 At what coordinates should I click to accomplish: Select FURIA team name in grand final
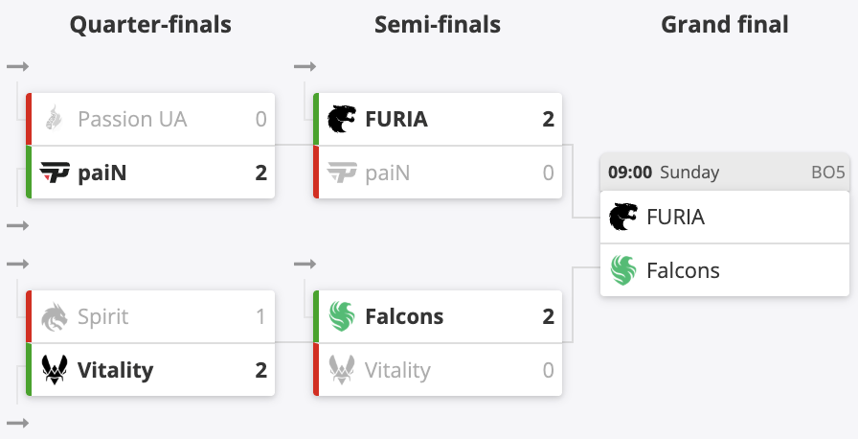[x=675, y=217]
